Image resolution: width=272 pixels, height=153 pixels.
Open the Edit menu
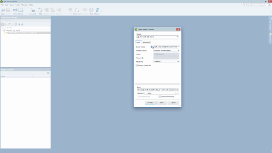click(x=7, y=5)
